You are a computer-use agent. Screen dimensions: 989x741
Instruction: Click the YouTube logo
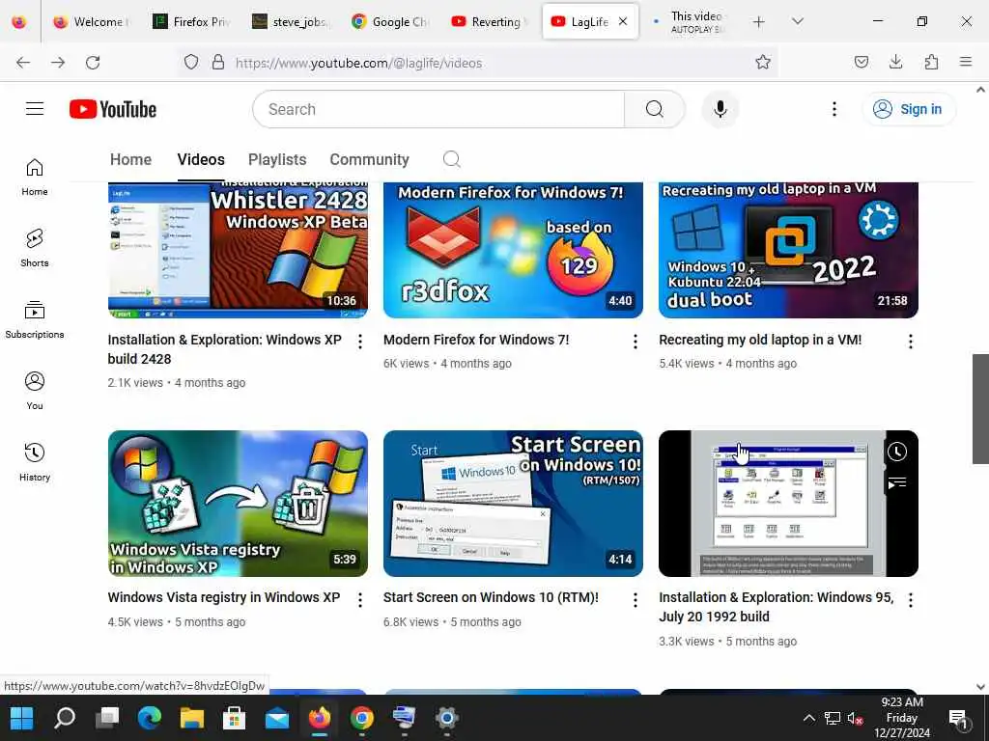(x=113, y=109)
